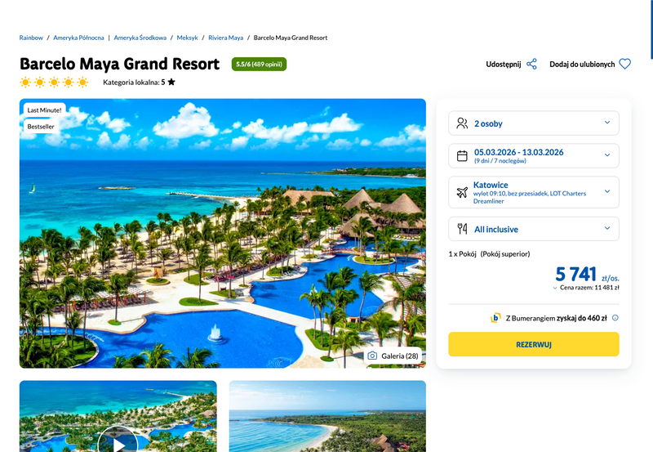Open Riviera Maya breadcrumb link
Screen dimensions: 653x452
226,38
